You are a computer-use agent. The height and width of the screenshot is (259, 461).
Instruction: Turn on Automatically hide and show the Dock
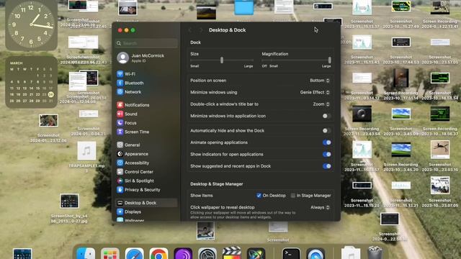tap(326, 131)
